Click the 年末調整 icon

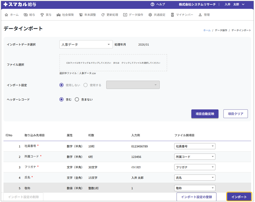click(81, 15)
